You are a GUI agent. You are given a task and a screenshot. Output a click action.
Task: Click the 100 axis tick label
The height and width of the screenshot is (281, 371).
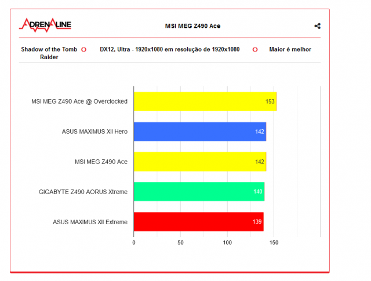(227, 242)
